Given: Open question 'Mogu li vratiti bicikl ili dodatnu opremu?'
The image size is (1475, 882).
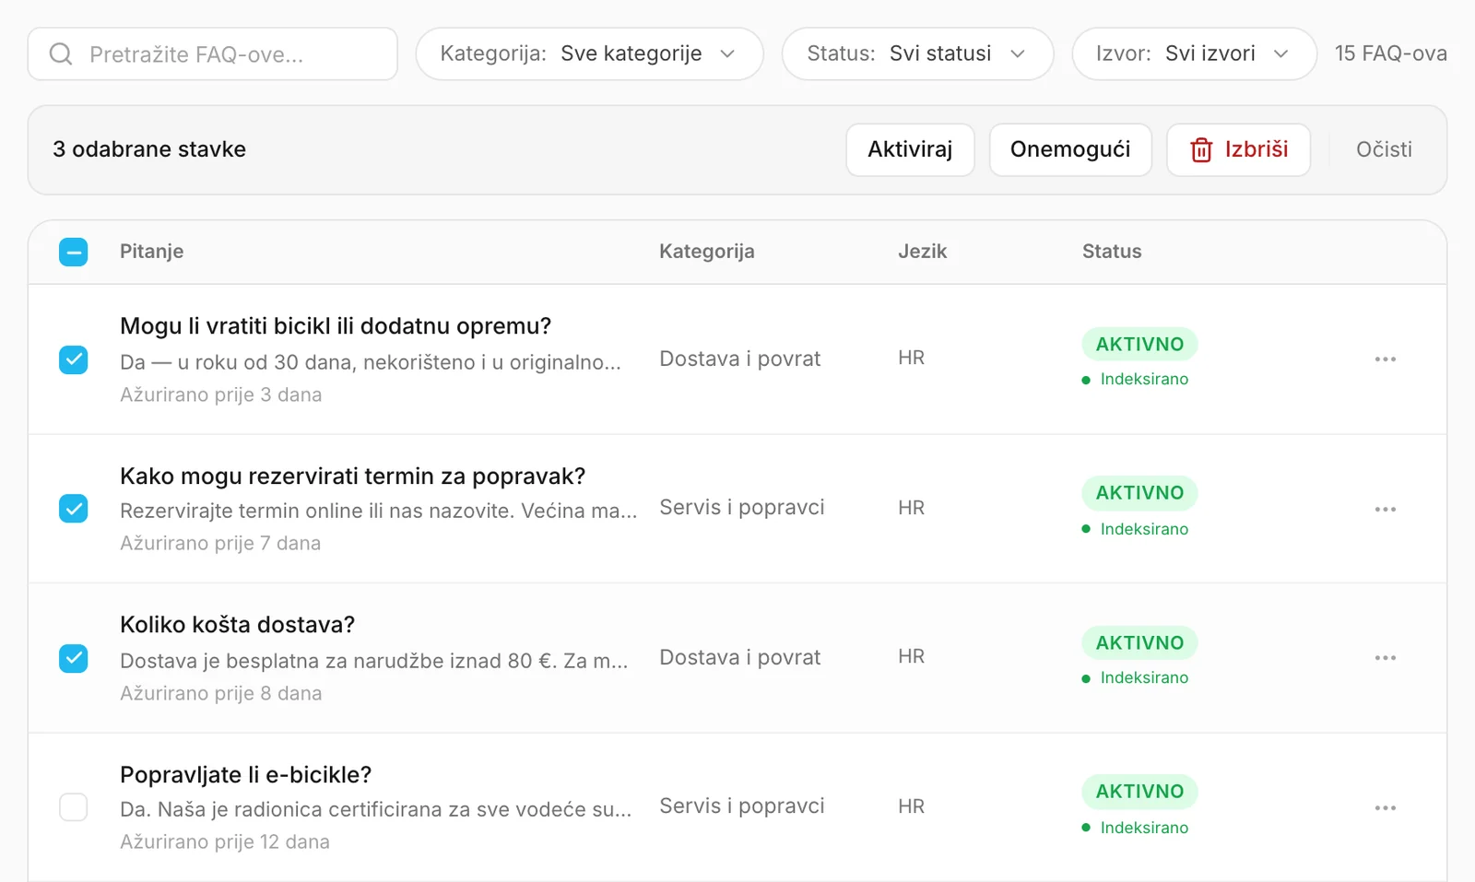Looking at the screenshot, I should click(336, 326).
